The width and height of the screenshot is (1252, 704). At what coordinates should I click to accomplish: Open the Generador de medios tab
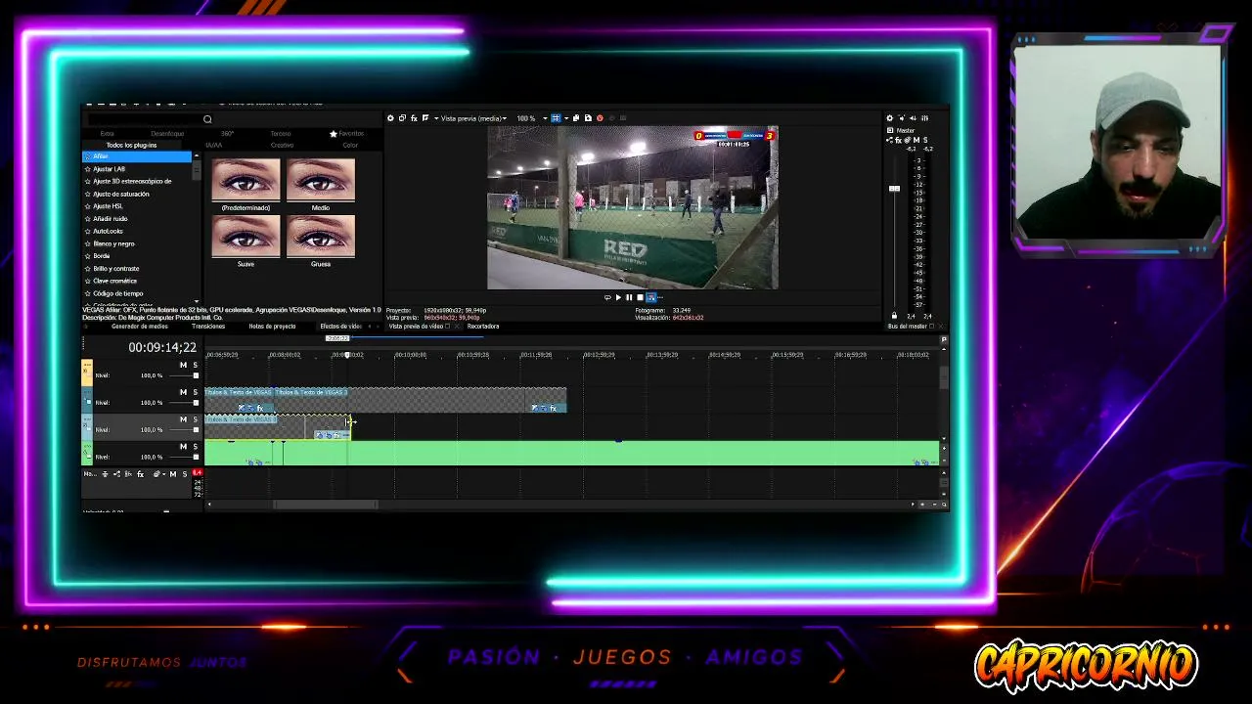[x=139, y=327]
